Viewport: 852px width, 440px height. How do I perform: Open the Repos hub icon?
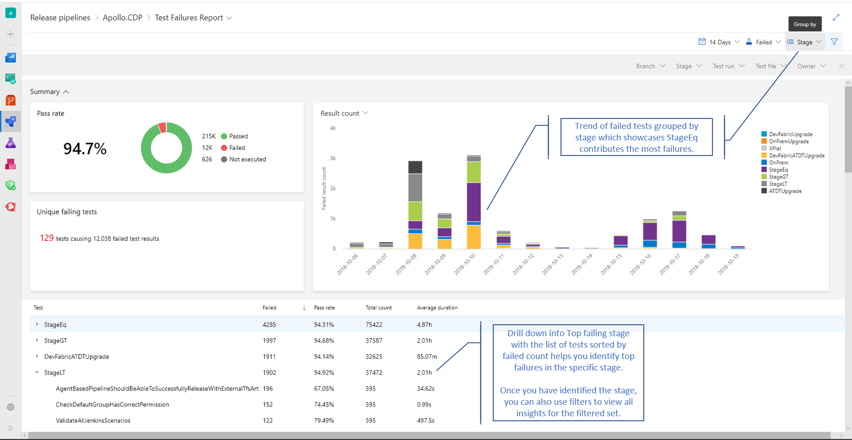click(11, 100)
